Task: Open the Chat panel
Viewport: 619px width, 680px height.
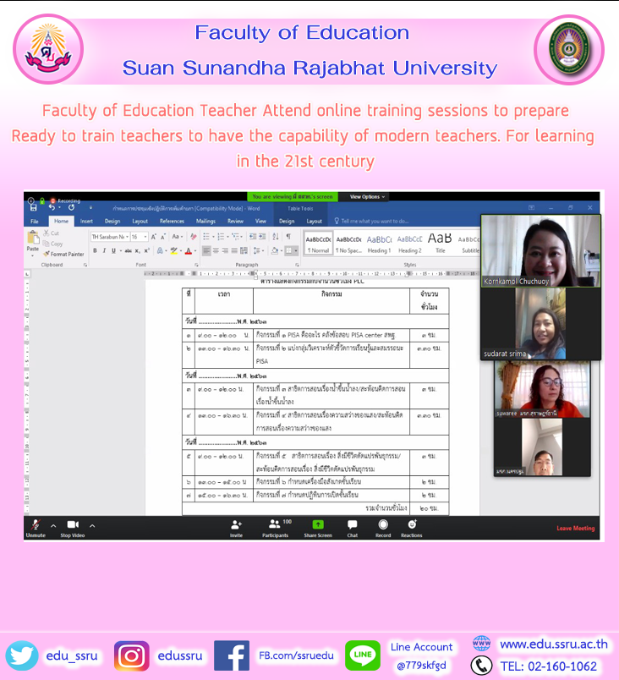Action: (352, 524)
